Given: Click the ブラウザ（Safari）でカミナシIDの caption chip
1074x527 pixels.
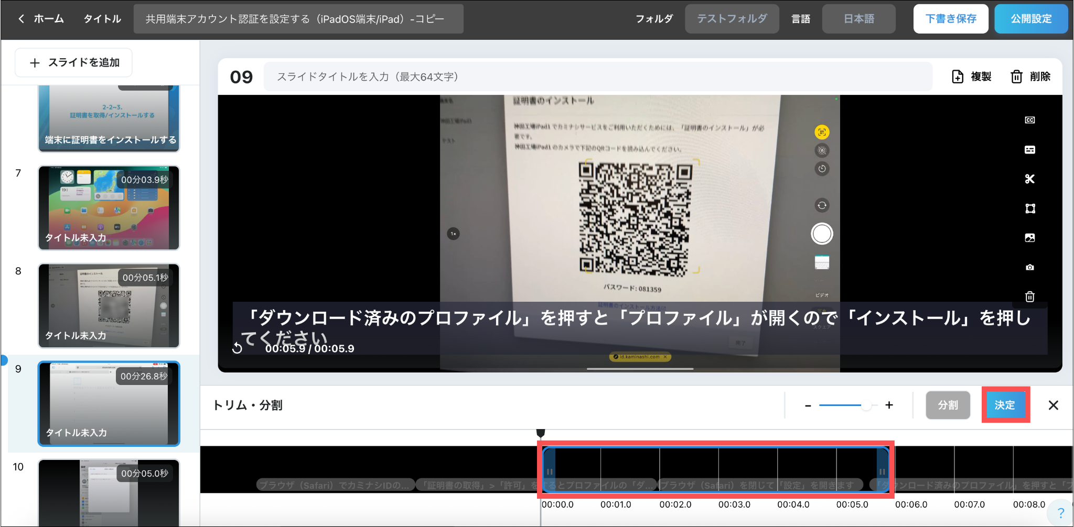Looking at the screenshot, I should [x=335, y=486].
